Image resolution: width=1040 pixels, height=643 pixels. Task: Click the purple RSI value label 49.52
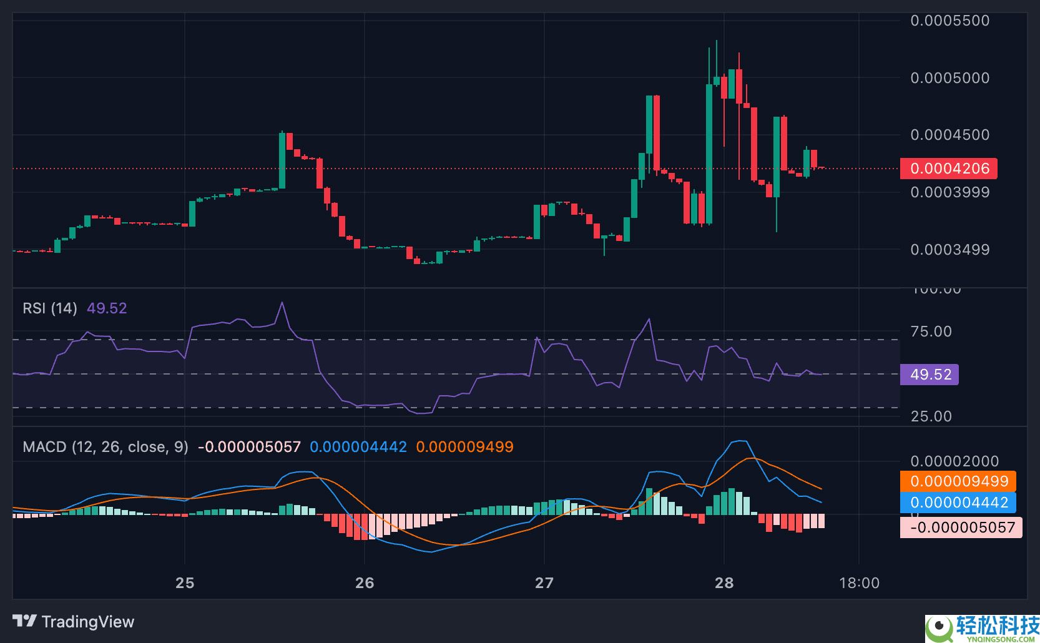point(928,375)
